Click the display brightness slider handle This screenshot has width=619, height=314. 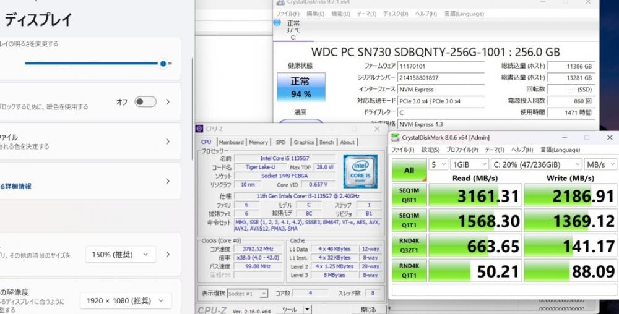[163, 64]
